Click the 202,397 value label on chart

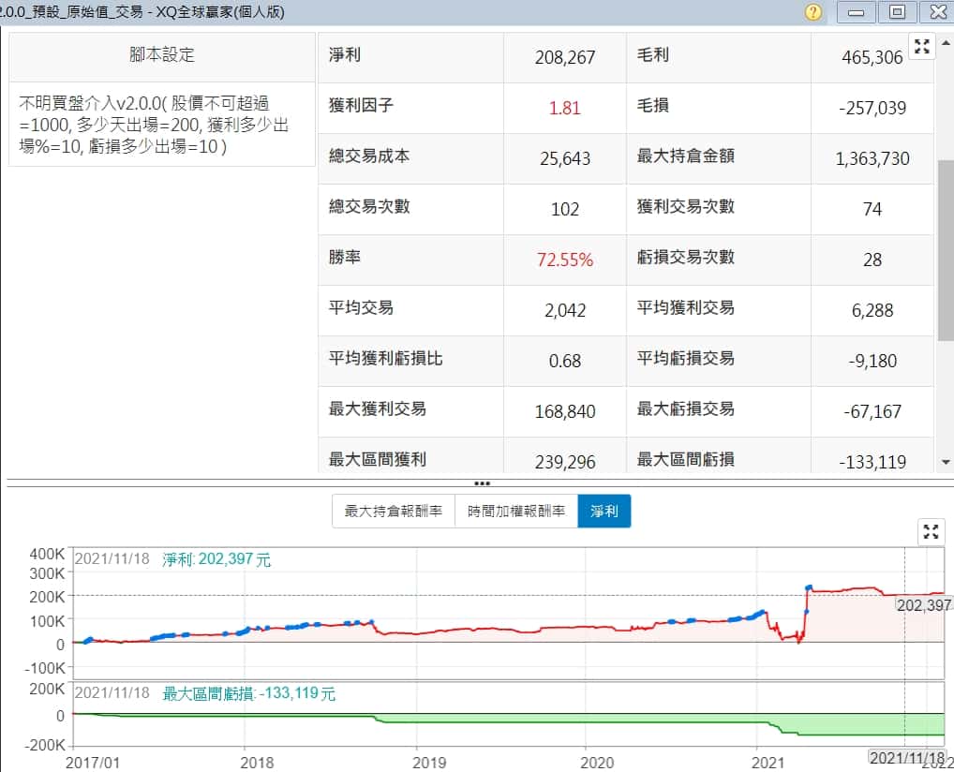pyautogui.click(x=923, y=605)
